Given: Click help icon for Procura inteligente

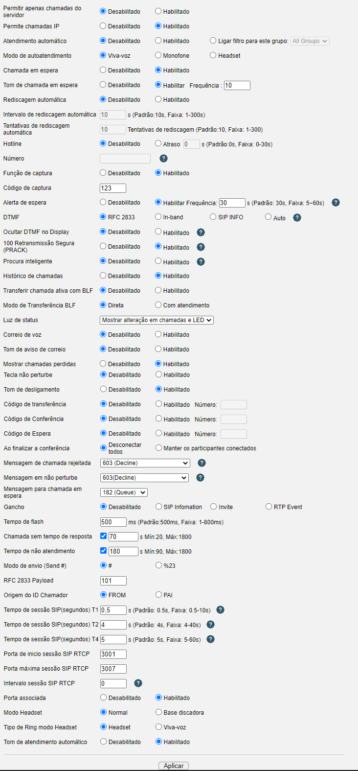Looking at the screenshot, I should pyautogui.click(x=201, y=262).
